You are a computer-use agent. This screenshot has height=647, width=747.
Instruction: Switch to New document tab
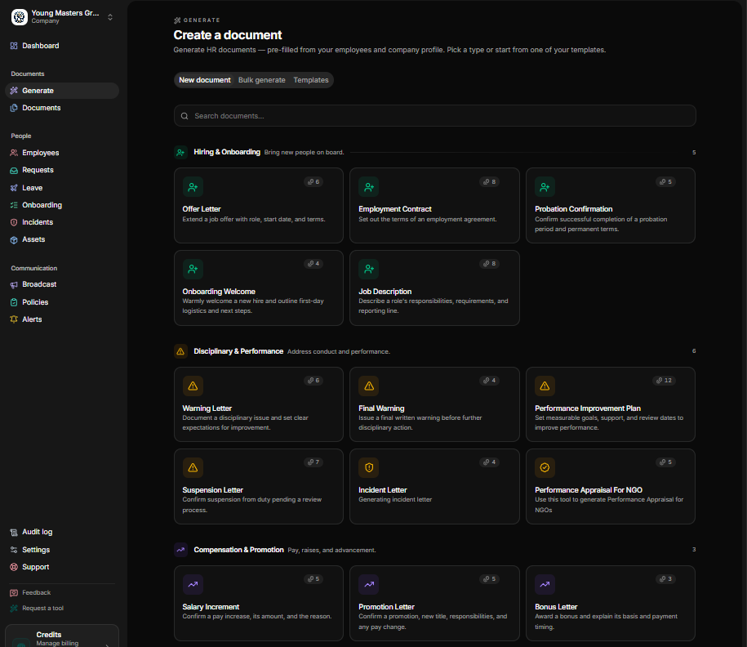[x=205, y=80]
